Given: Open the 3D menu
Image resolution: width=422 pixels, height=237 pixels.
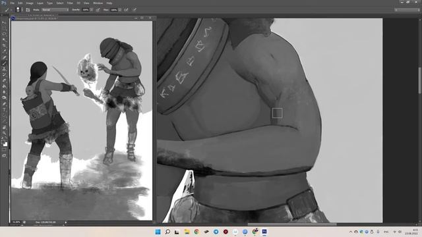Looking at the screenshot, I should [x=78, y=3].
